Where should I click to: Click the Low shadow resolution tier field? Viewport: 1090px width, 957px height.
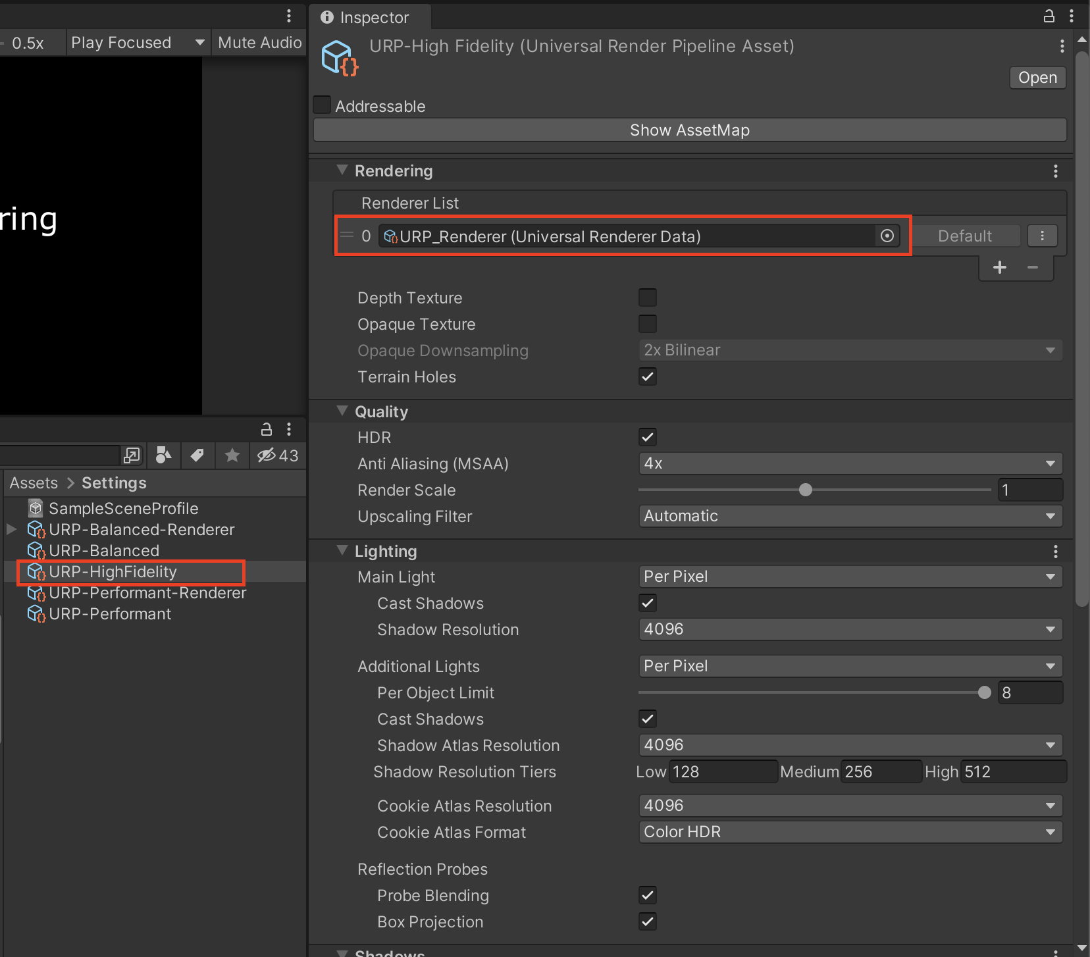[x=723, y=771]
